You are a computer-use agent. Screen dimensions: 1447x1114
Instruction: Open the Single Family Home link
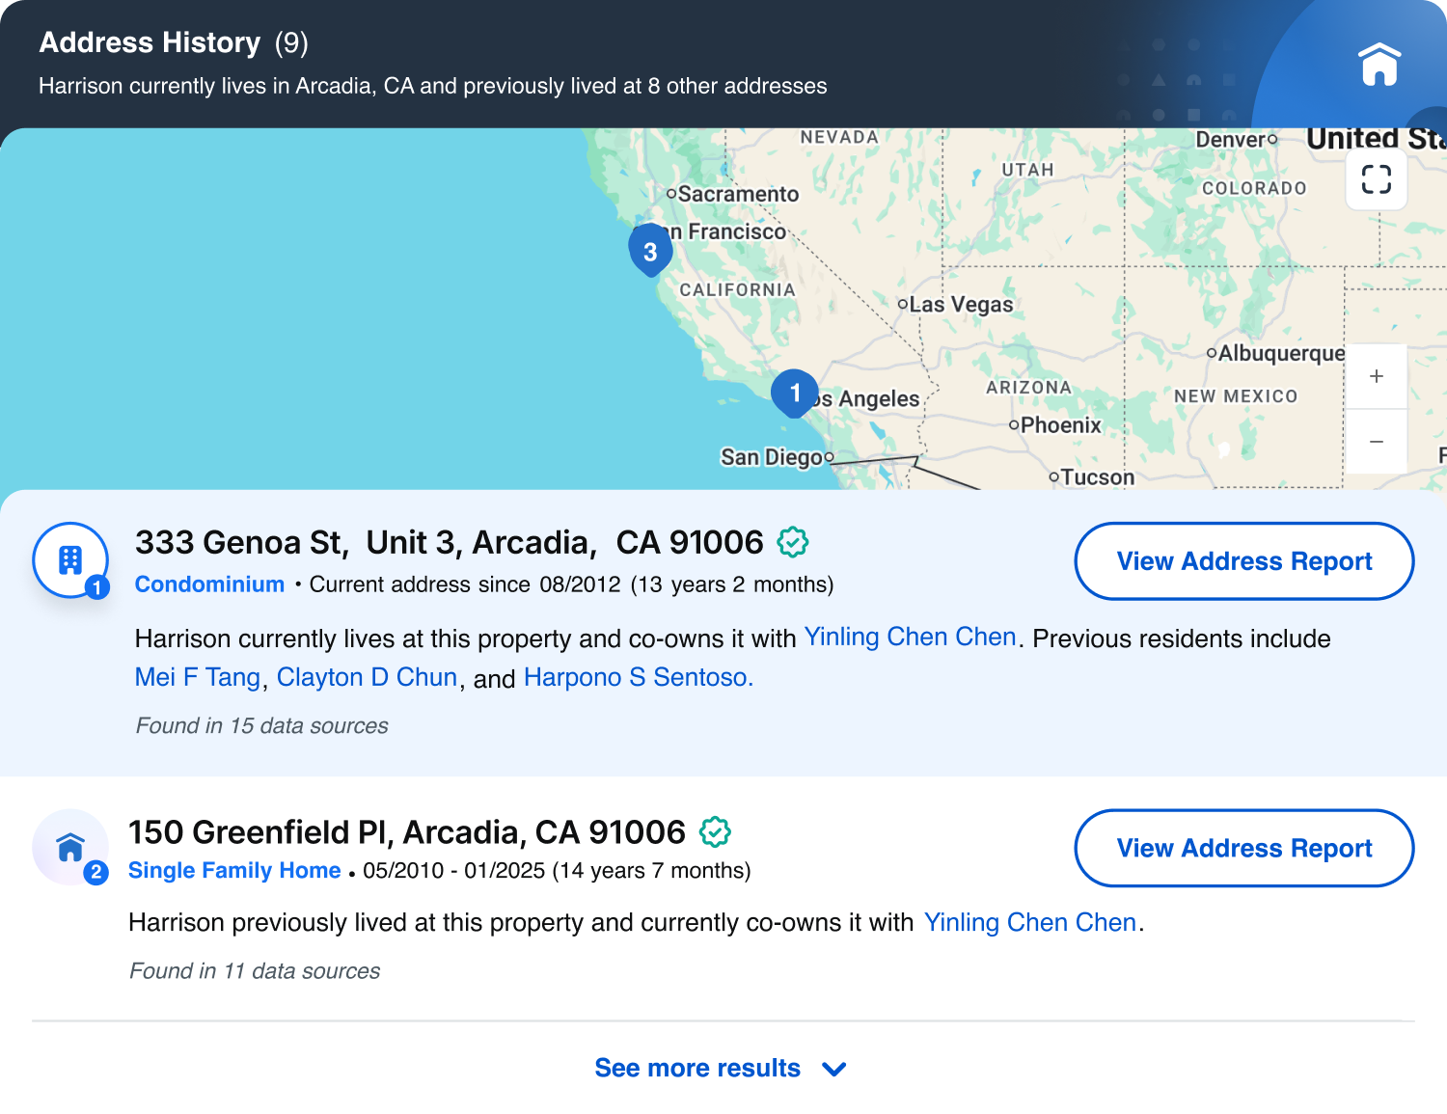click(234, 870)
